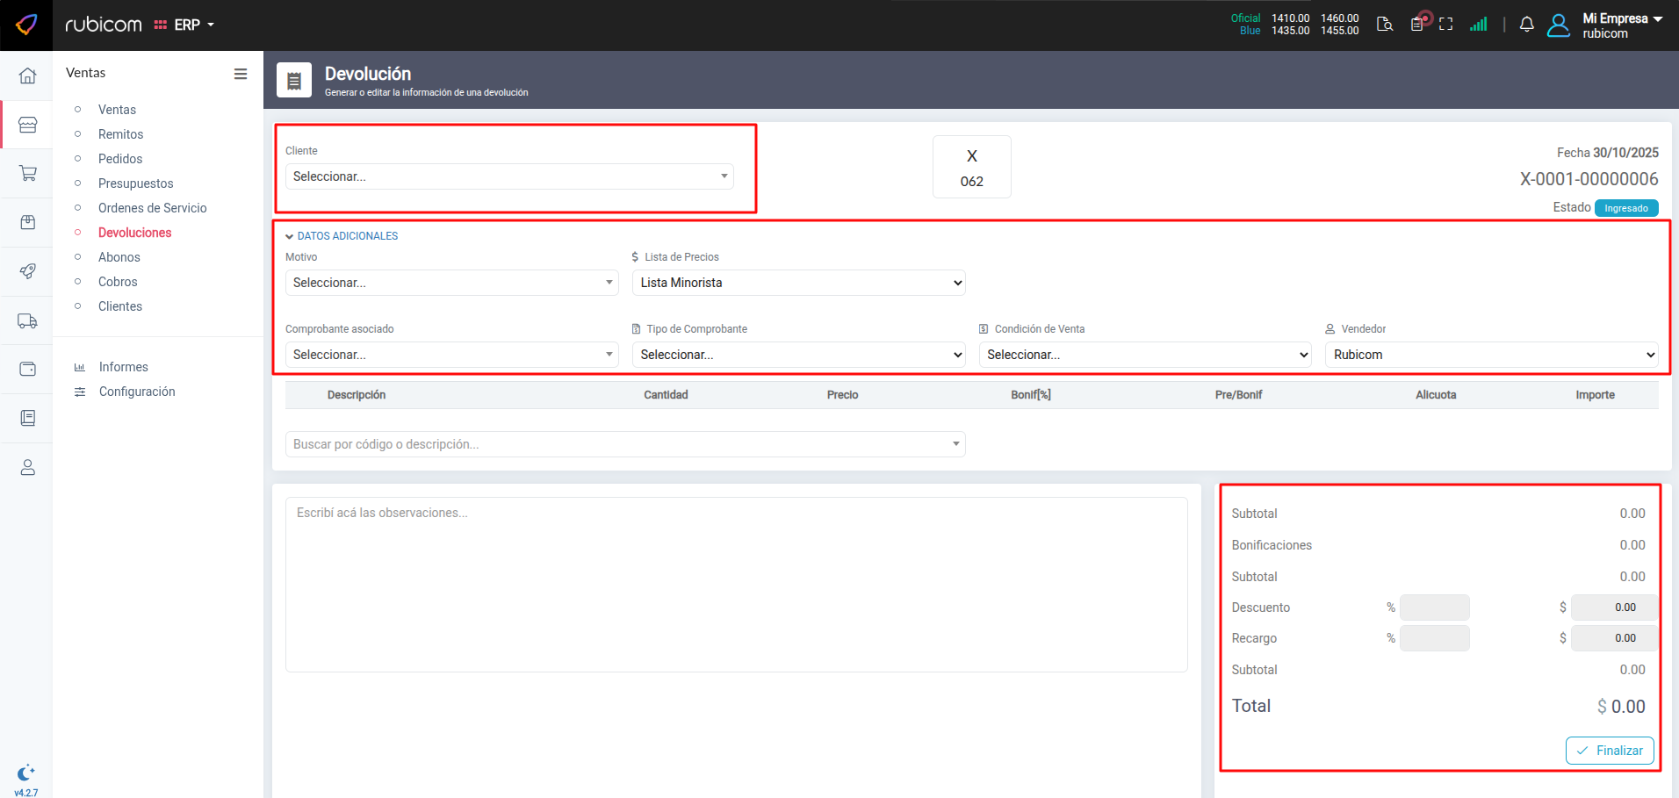Open Configuración link in the sidebar
Screen dimensions: 1679x798
coord(137,392)
